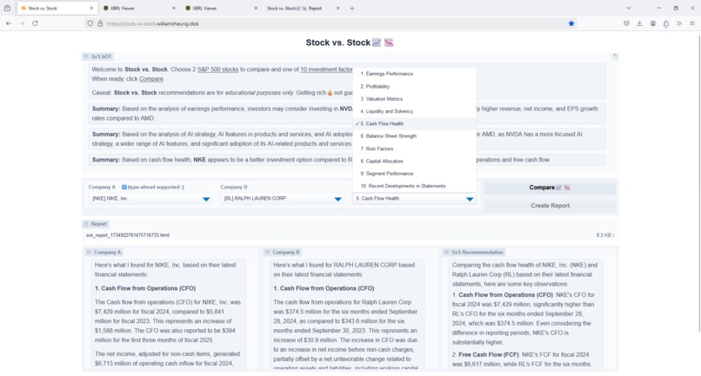Click the browser Back arrow
This screenshot has width=701, height=376.
[x=9, y=23]
